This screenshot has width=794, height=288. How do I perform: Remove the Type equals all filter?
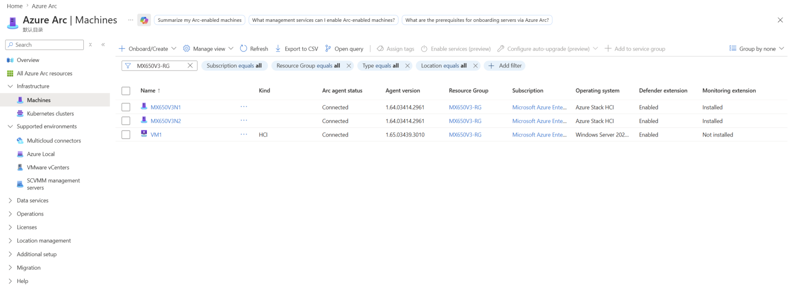(x=407, y=66)
